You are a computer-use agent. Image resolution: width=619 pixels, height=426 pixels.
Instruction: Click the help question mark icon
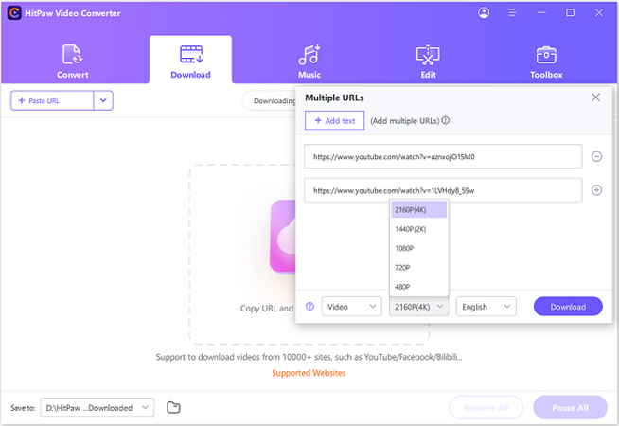[309, 307]
